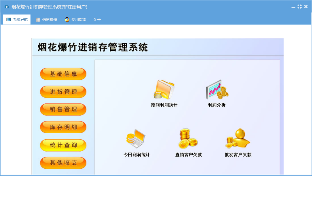Viewport: 312px width, 207px height.
Task: Restore down the window size
Action: click(299, 7)
